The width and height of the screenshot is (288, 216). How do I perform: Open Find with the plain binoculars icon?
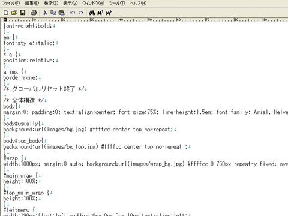(92, 13)
